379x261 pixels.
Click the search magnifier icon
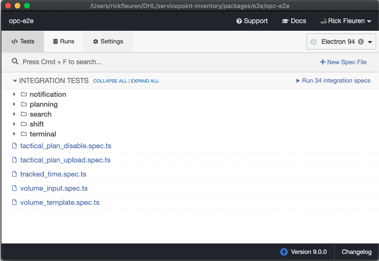pos(15,61)
